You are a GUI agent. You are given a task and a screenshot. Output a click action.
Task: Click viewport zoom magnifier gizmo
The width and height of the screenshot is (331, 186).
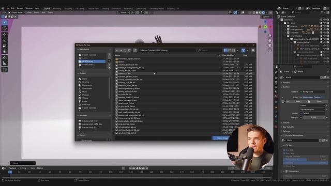coord(269,36)
